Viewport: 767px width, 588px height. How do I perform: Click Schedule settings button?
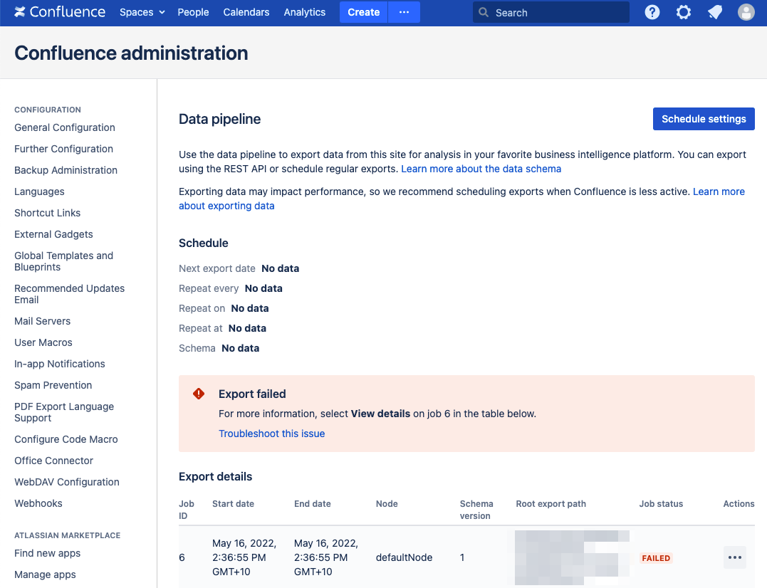tap(704, 119)
